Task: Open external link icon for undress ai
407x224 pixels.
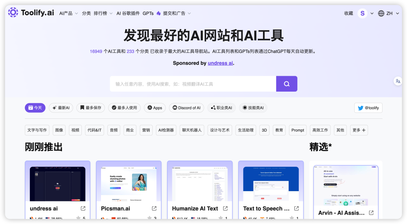Action: pyautogui.click(x=83, y=209)
